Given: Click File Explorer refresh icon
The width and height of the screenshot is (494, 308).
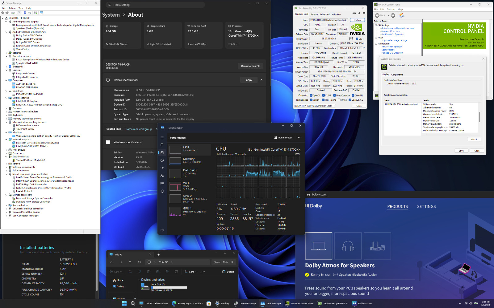Looking at the screenshot, I should (139, 262).
